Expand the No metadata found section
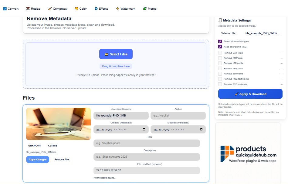 tap(205, 178)
